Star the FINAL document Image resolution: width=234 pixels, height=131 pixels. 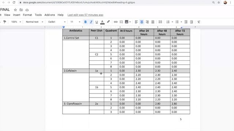coord(15,10)
